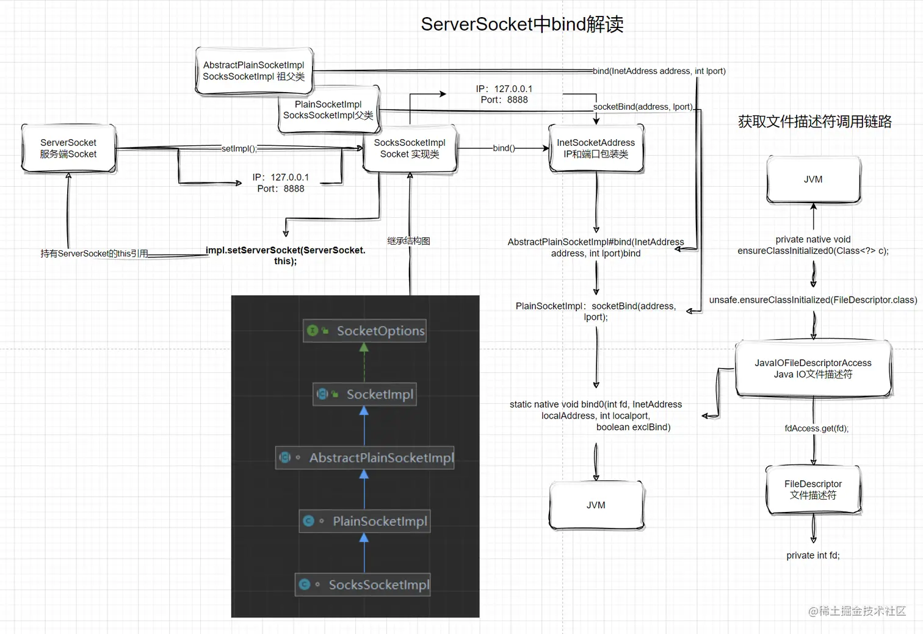Viewport: 923px width, 634px height.
Task: Select the title ServerSocket中bind解读
Action: [x=522, y=24]
